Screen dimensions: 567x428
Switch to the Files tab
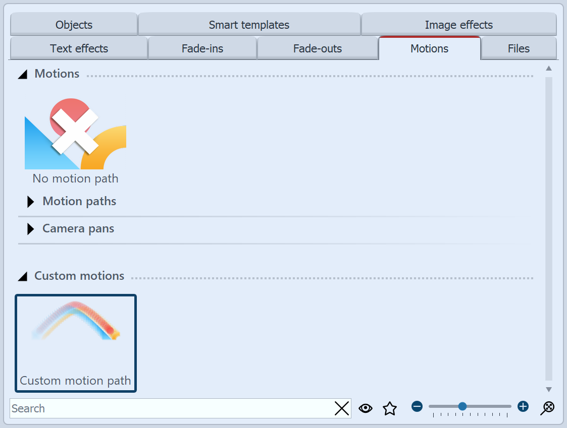tap(519, 48)
